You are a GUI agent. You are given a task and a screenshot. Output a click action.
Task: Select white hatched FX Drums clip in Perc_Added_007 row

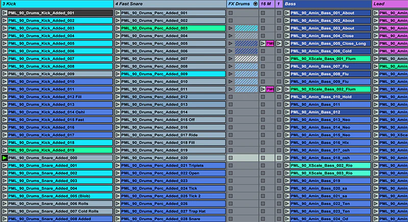[246, 59]
